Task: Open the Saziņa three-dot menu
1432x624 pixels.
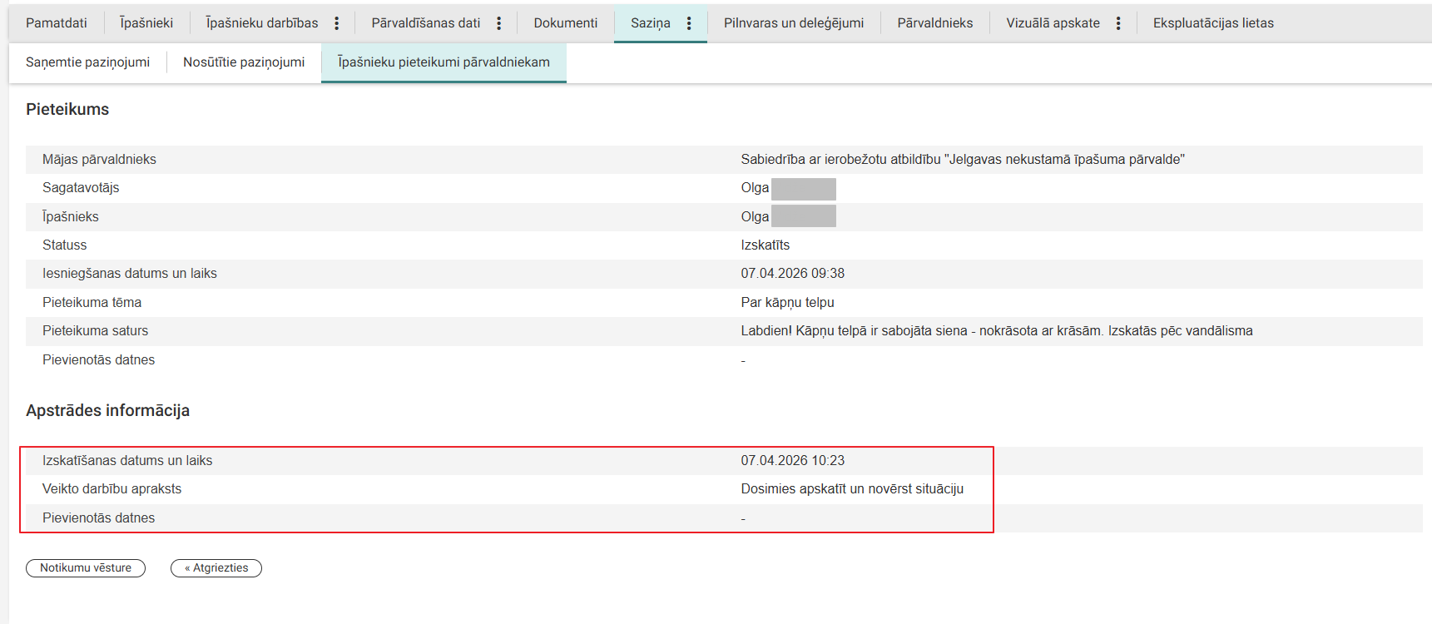Action: 689,23
